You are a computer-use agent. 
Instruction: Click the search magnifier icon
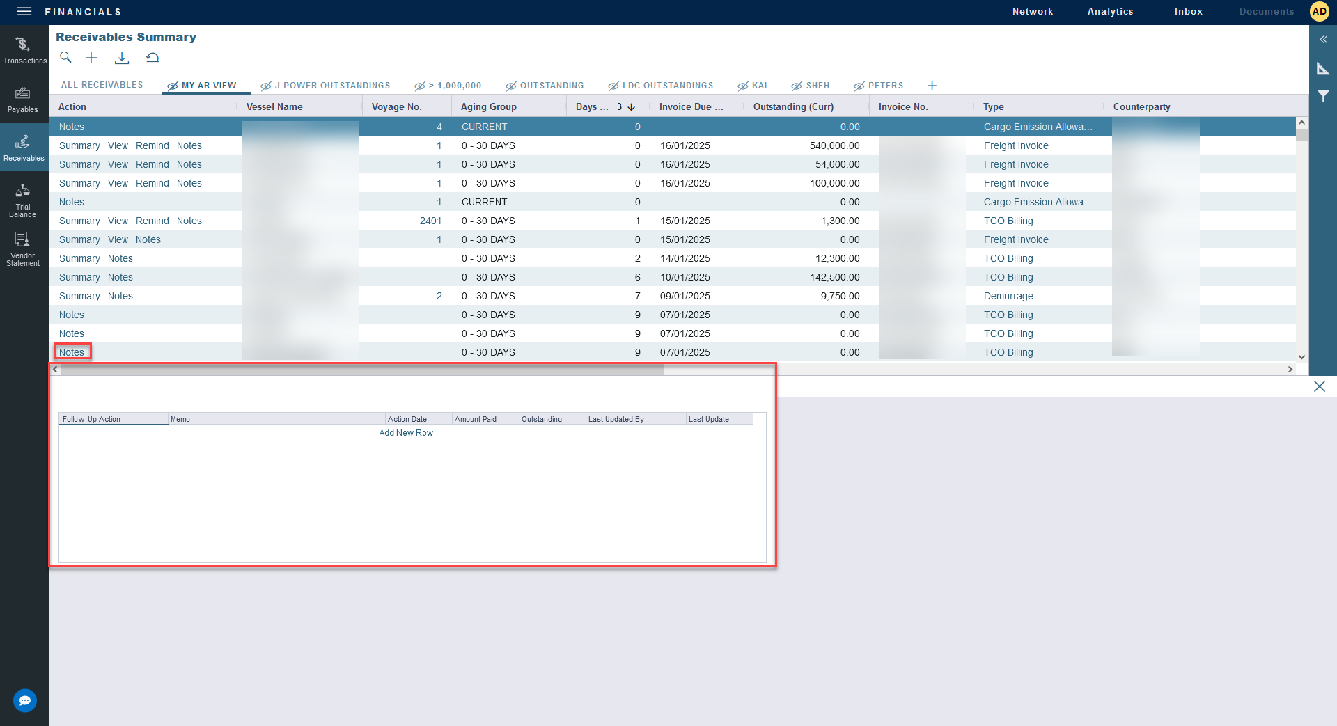(x=65, y=58)
